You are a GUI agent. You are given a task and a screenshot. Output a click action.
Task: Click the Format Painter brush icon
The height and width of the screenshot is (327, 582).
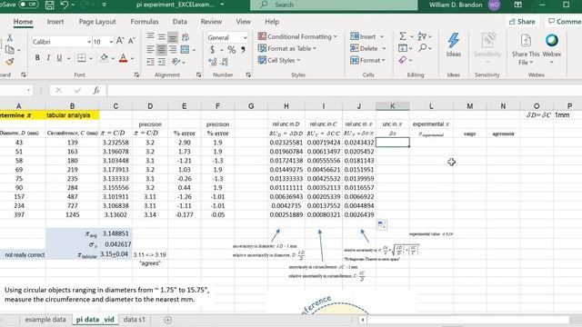(x=10, y=62)
